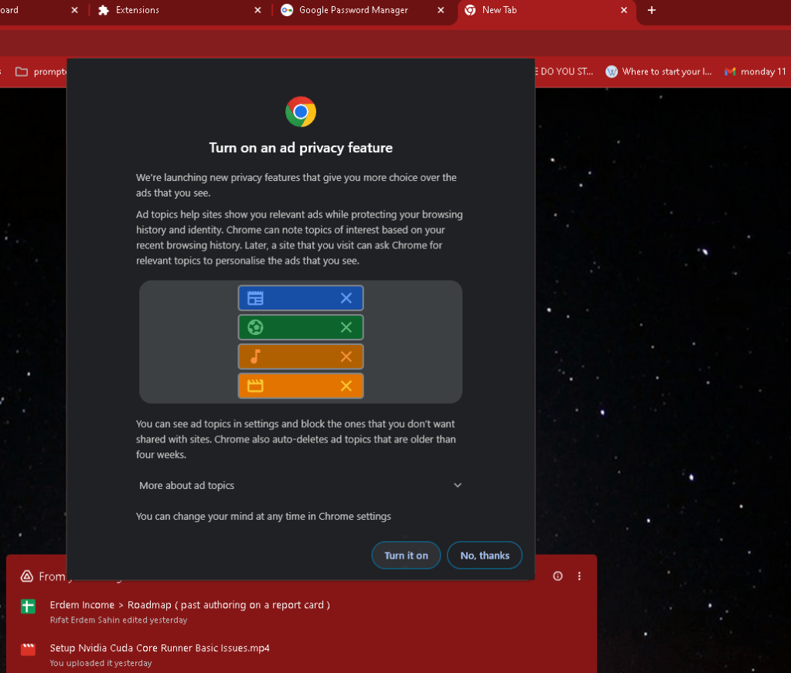Click the Google Drive icon in card

pyautogui.click(x=27, y=576)
